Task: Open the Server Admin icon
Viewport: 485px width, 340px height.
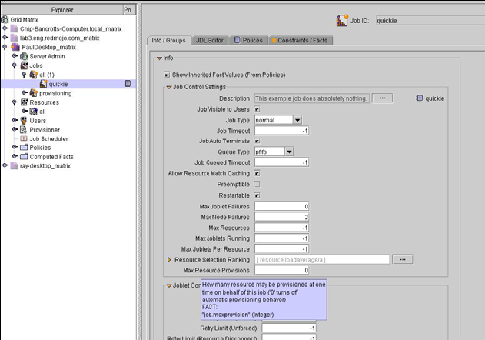Action: pos(24,56)
